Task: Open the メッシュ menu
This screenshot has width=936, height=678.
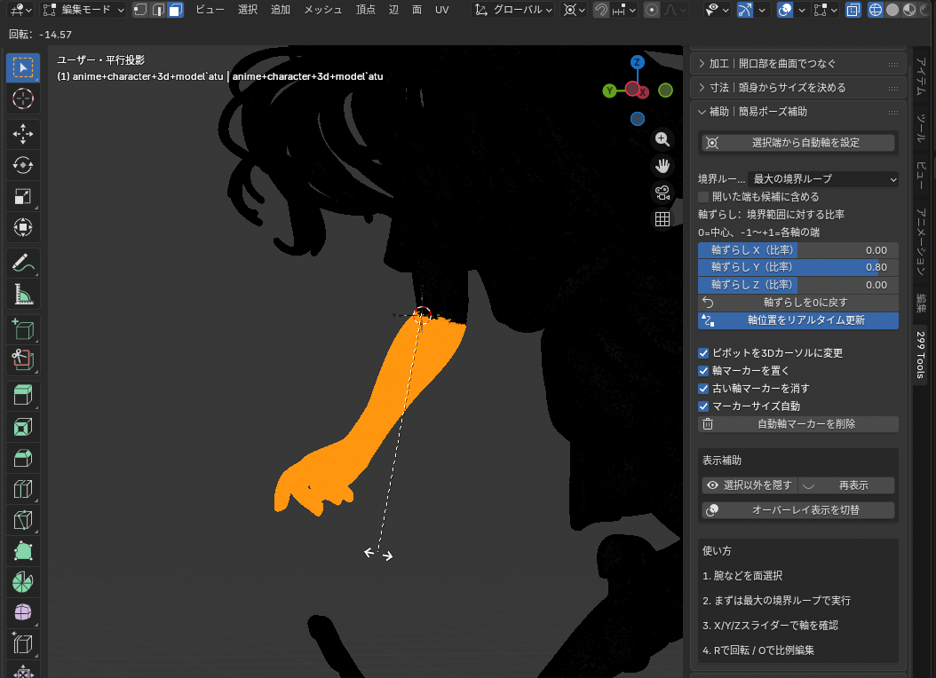Action: [x=323, y=10]
